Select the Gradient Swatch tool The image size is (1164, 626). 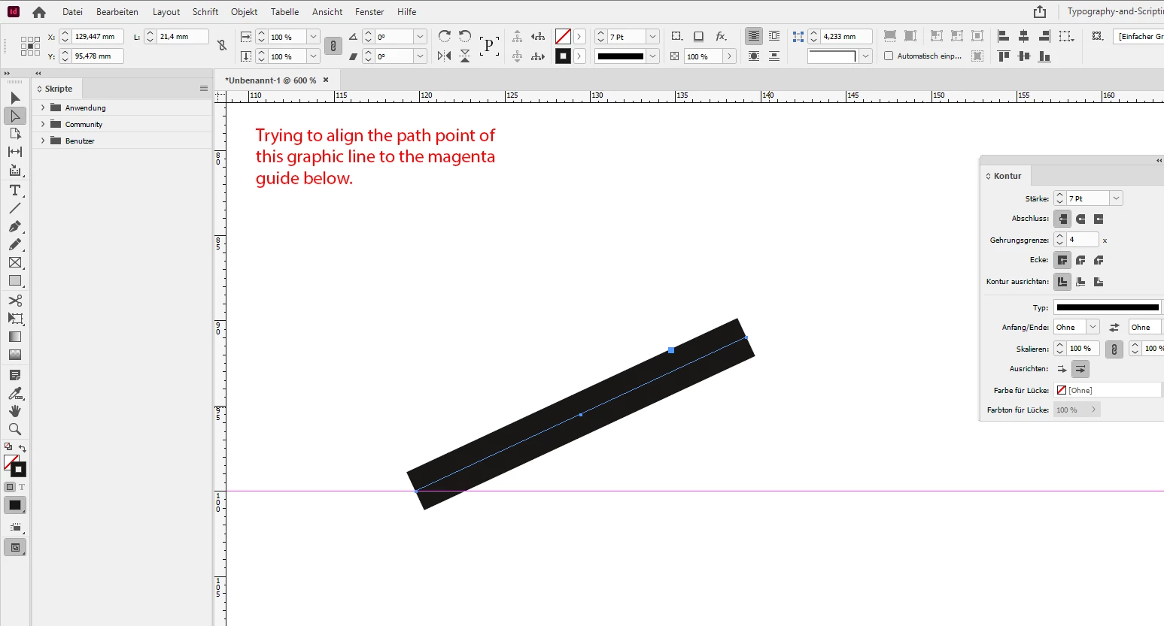coord(15,337)
